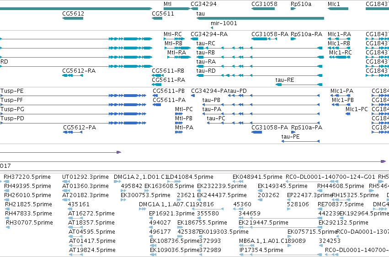Click the tau-RB transcript label
389x257 pixels.
tap(205, 53)
